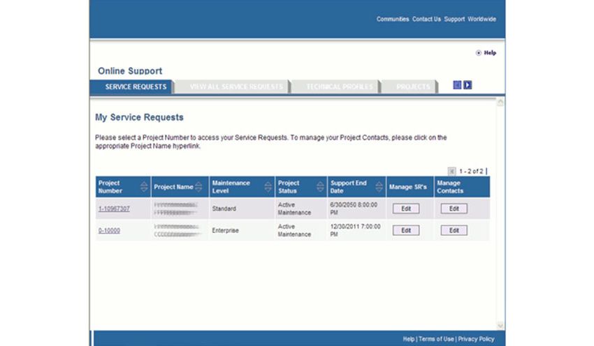Click the scrollbar down arrow
This screenshot has height=346, width=594.
[500, 325]
